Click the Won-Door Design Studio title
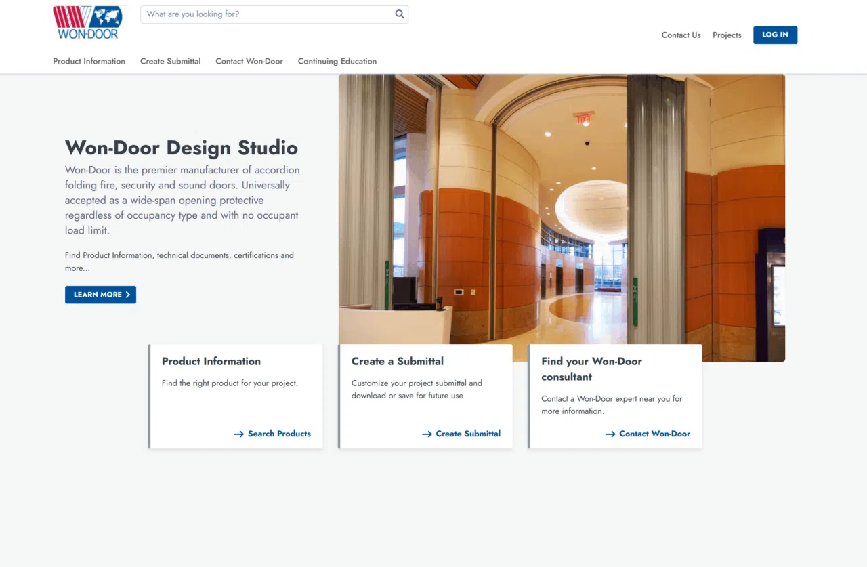867x567 pixels. pyautogui.click(x=182, y=148)
